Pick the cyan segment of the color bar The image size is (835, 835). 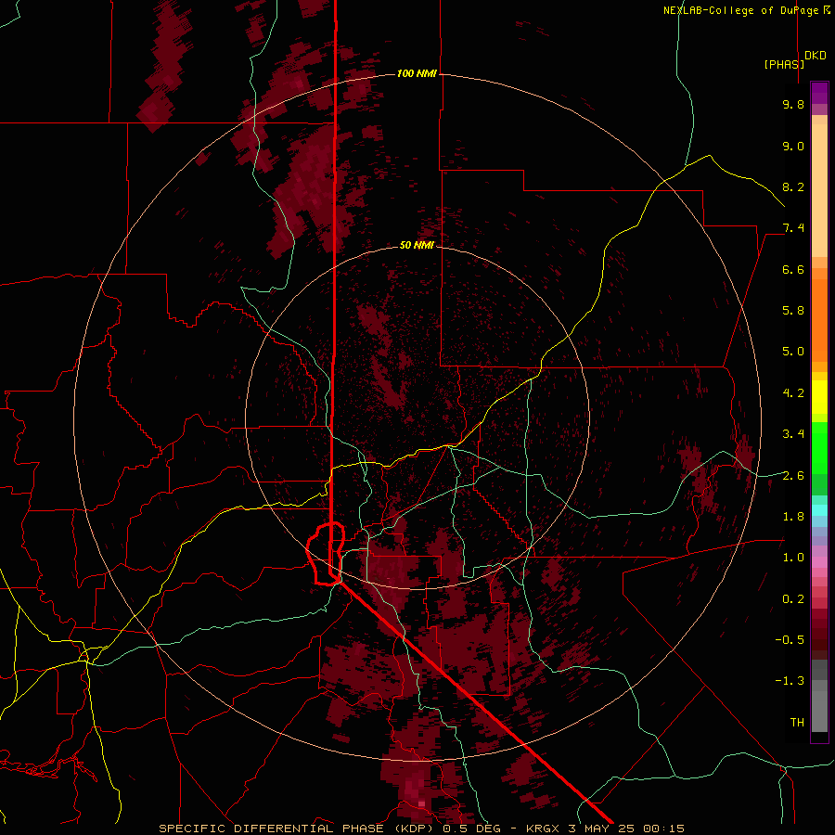tap(819, 510)
